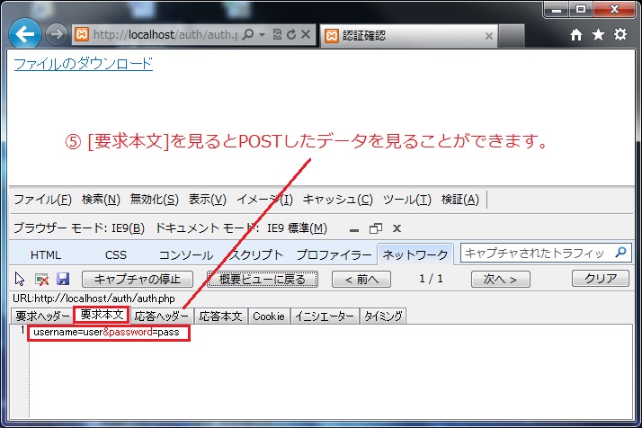The height and width of the screenshot is (428, 642).
Task: Click the browser forward arrow
Action: [56, 34]
